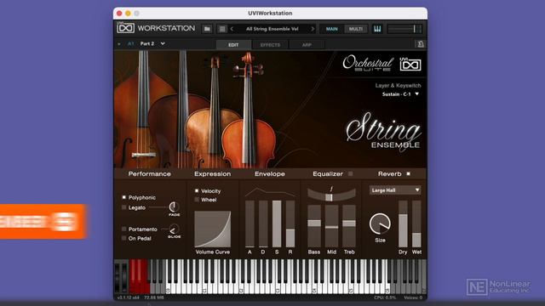Open the Sustain - C-1 keyswitch dropdown

click(x=400, y=94)
